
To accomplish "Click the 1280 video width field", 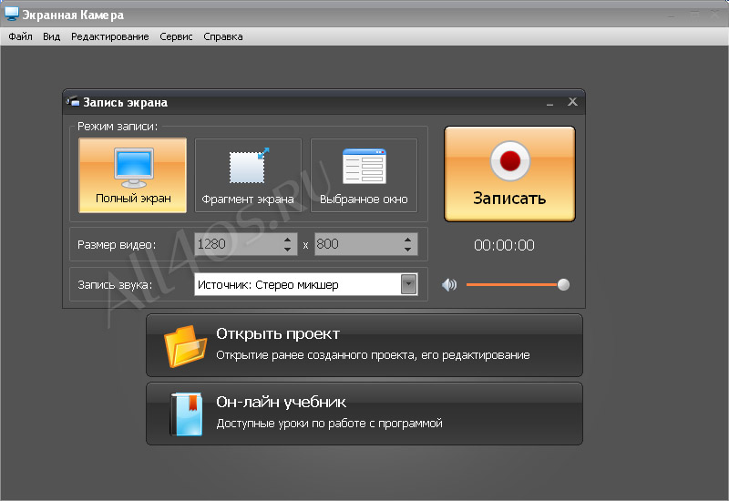I will point(238,244).
